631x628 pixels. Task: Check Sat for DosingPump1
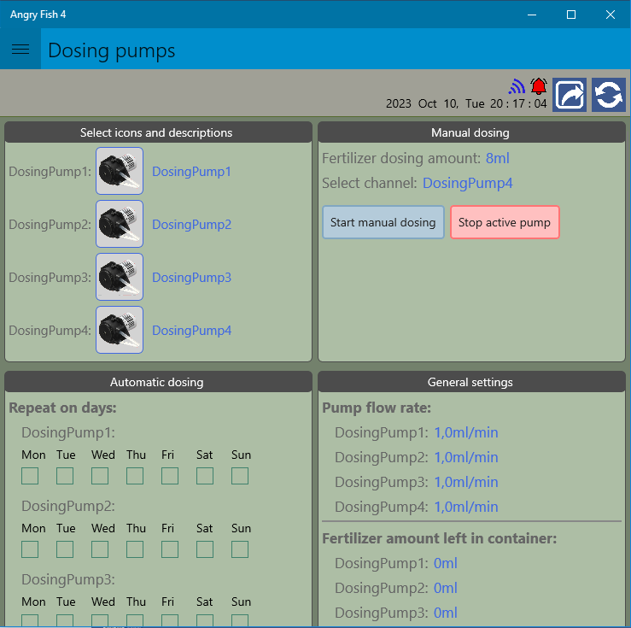coord(205,476)
